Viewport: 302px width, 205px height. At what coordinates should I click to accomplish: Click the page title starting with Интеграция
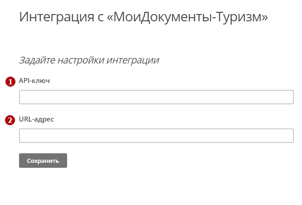point(143,18)
